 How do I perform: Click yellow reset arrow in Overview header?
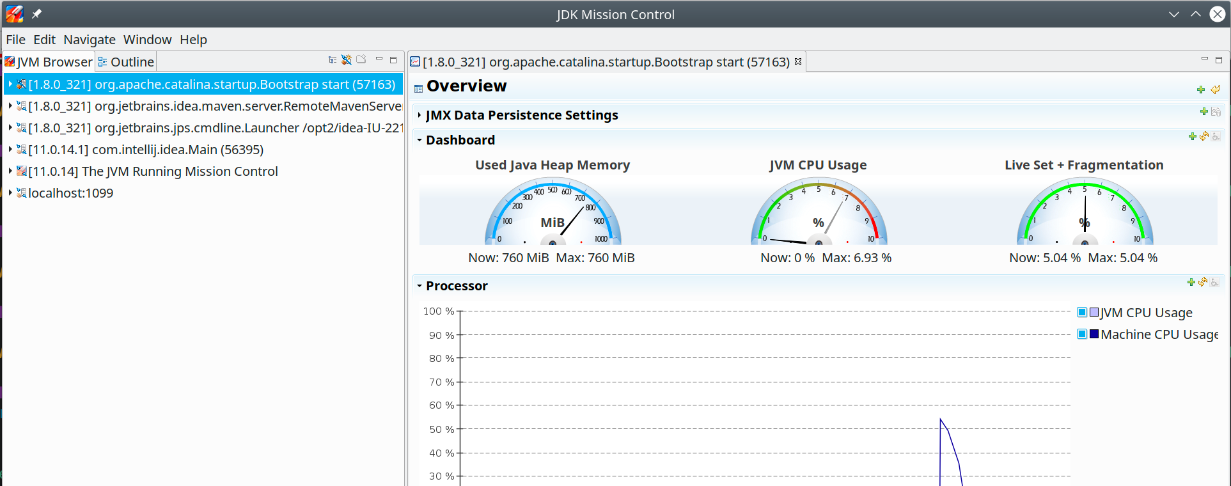click(x=1216, y=90)
